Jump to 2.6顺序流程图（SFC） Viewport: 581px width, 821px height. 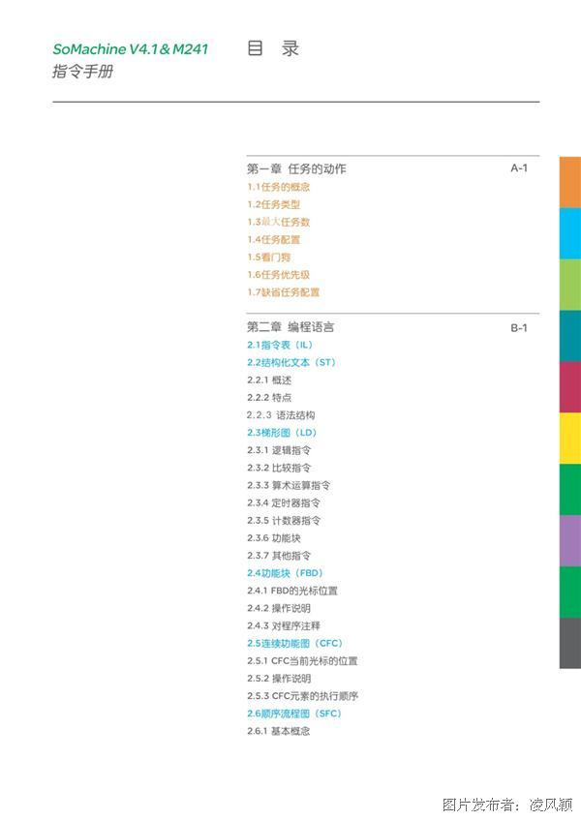[294, 714]
